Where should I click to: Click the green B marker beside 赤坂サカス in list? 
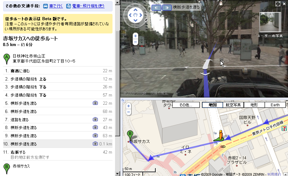7,168
